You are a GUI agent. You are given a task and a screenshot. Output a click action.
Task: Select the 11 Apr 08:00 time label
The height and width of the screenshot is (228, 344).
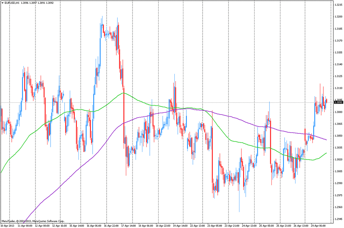(x=25, y=226)
